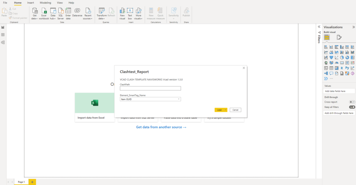Screen dimensions: 356x185
Task: Pick the Line chart visual
Action: 326,52
